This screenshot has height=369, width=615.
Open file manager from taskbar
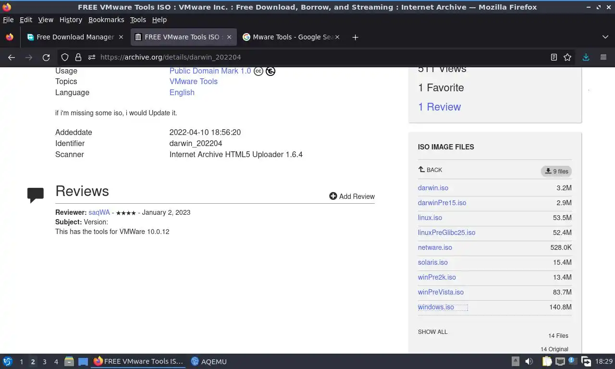[x=69, y=361]
